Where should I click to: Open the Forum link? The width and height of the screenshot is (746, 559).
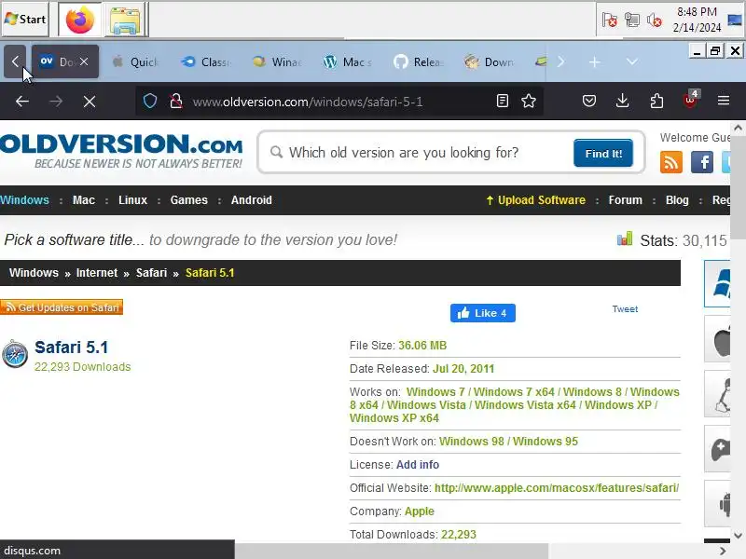pyautogui.click(x=625, y=200)
